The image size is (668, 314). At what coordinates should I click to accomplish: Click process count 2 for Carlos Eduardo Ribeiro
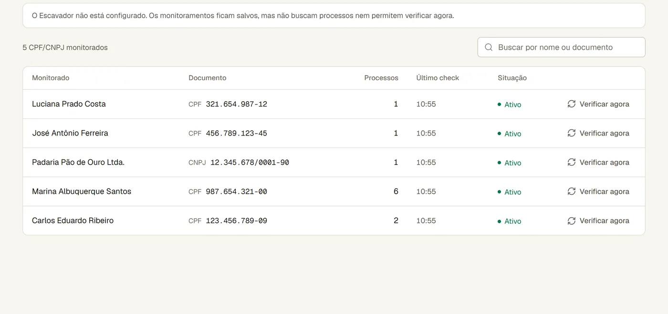click(x=396, y=220)
